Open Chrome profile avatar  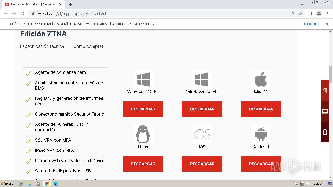(319, 14)
